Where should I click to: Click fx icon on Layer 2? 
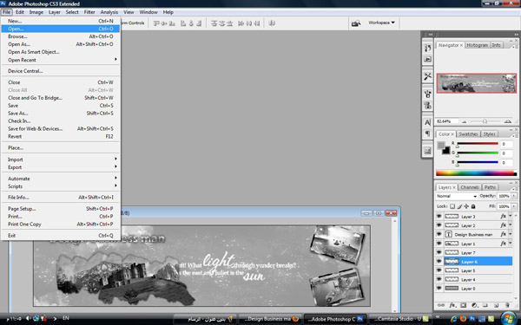pos(503,225)
